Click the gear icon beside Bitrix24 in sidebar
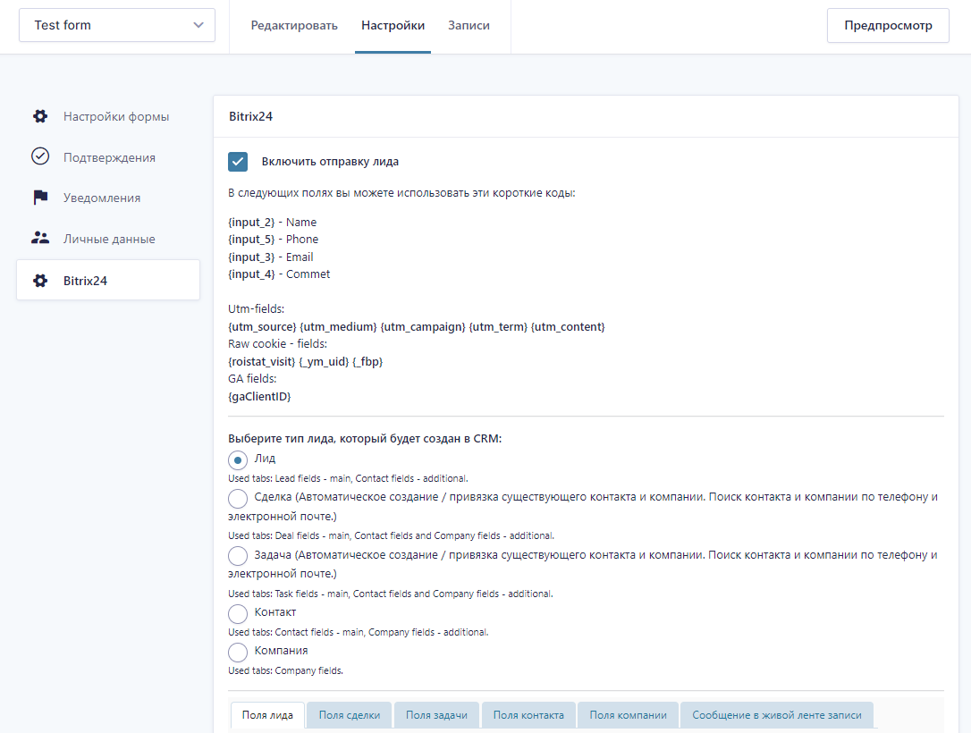Image resolution: width=971 pixels, height=733 pixels. click(x=40, y=281)
